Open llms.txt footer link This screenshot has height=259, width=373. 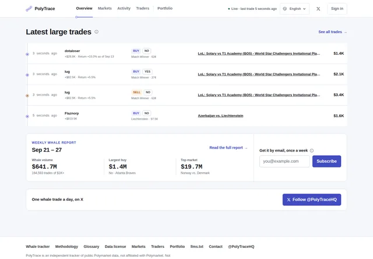(197, 247)
